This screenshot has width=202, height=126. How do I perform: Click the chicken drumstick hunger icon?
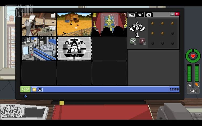197,85
